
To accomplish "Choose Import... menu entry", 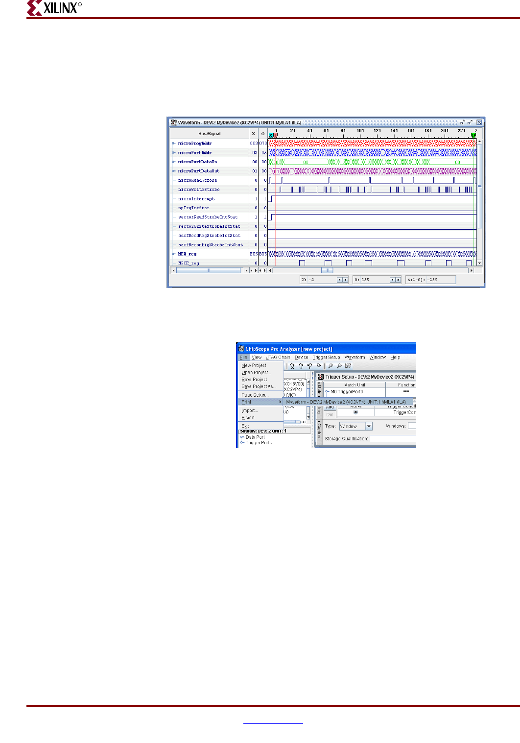I will (x=261, y=410).
